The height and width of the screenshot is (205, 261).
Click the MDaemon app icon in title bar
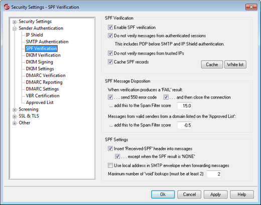coord(7,7)
